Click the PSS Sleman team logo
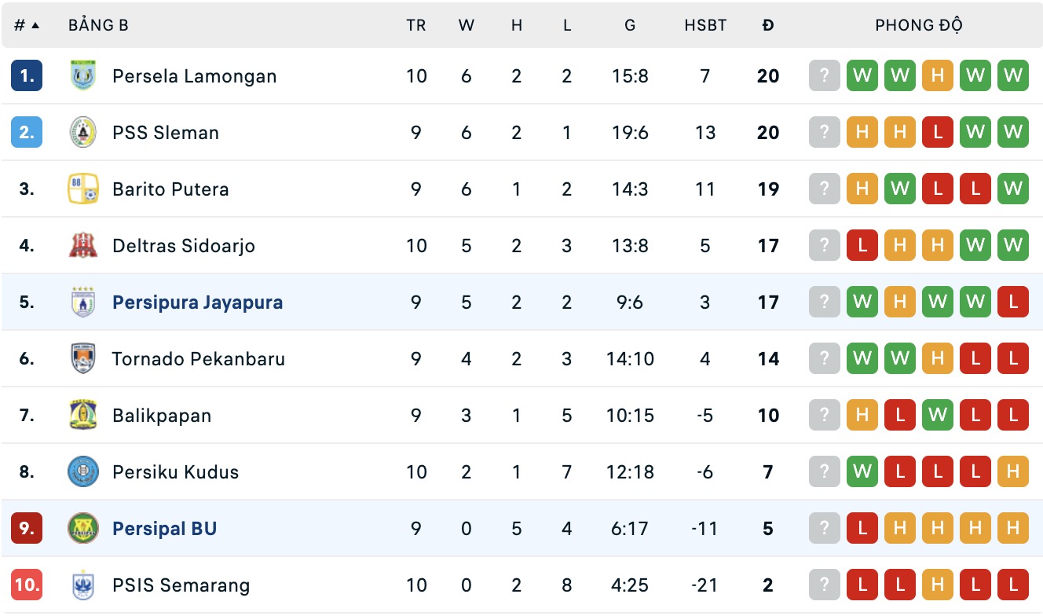The image size is (1043, 616). point(82,133)
